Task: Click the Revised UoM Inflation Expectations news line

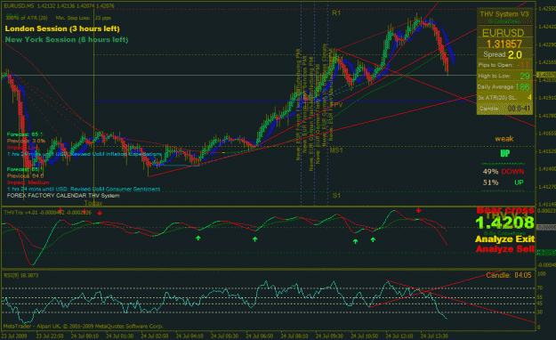Action: [x=85, y=154]
